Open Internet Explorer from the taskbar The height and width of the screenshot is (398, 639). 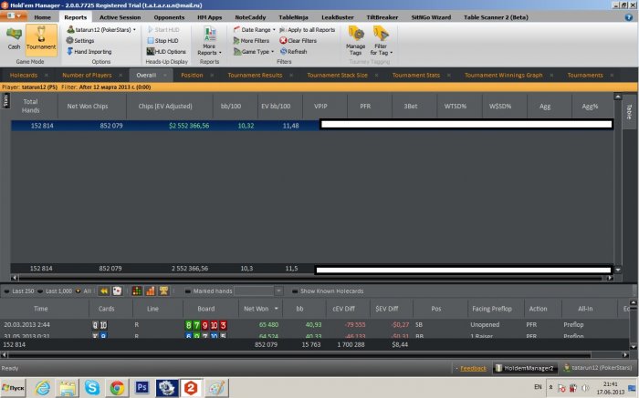pos(43,388)
